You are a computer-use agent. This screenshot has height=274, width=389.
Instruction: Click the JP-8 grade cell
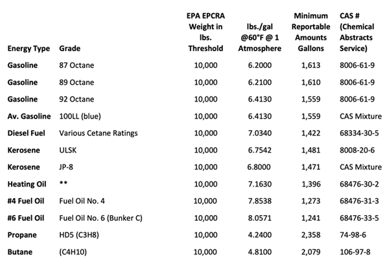coord(67,166)
